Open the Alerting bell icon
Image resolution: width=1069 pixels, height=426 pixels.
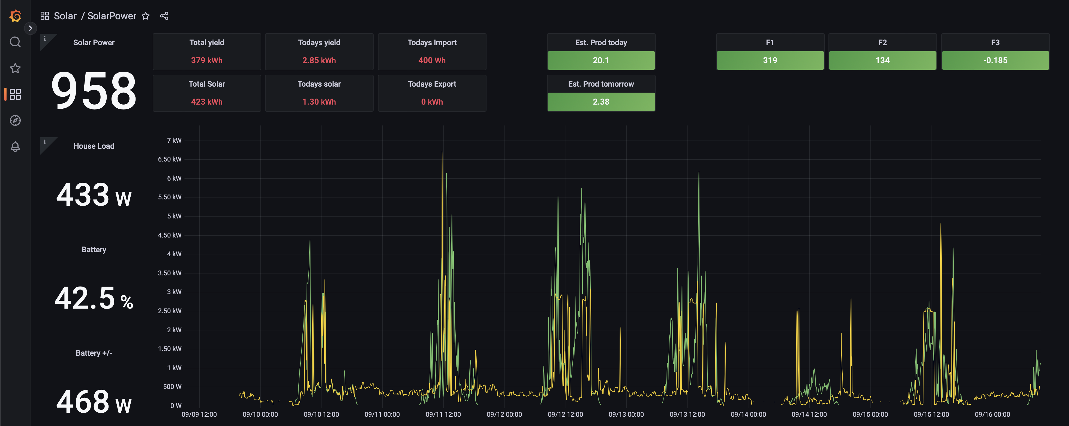[x=15, y=146]
